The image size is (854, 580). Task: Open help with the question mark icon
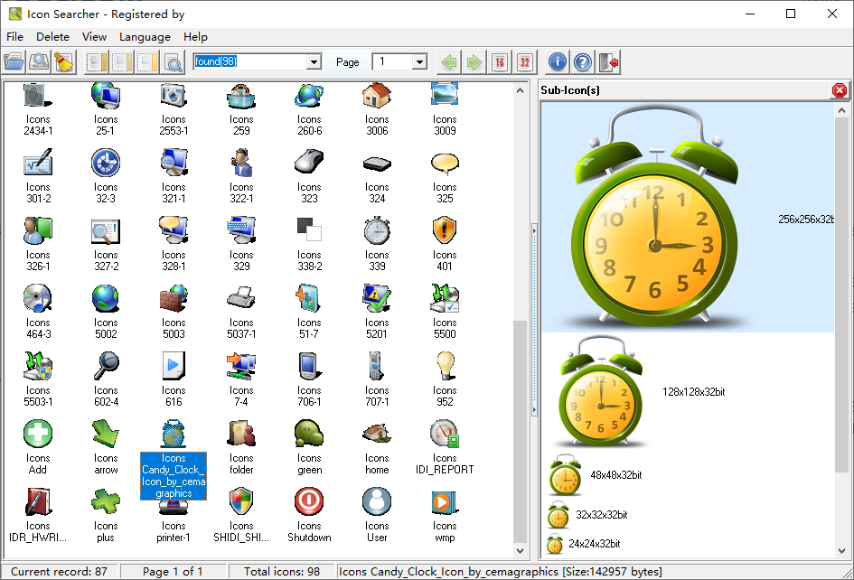click(x=583, y=61)
